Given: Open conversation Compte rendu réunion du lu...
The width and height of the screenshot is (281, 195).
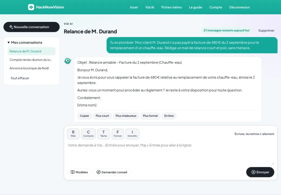Looking at the screenshot, I should pos(32,60).
